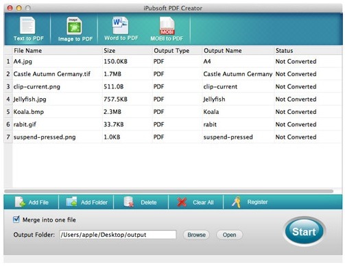Click the Add File label
Image resolution: width=345 pixels, height=269 pixels.
pos(38,202)
